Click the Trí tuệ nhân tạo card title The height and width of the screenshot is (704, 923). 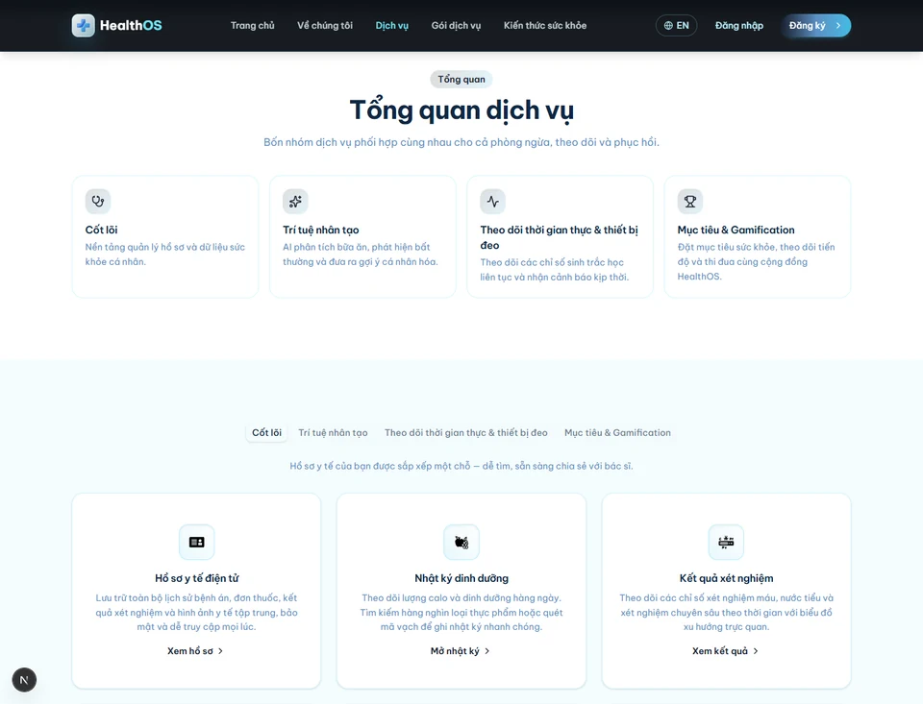click(x=321, y=230)
